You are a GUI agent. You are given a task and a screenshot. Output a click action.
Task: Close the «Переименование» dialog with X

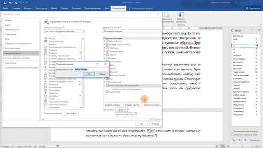click(105, 64)
